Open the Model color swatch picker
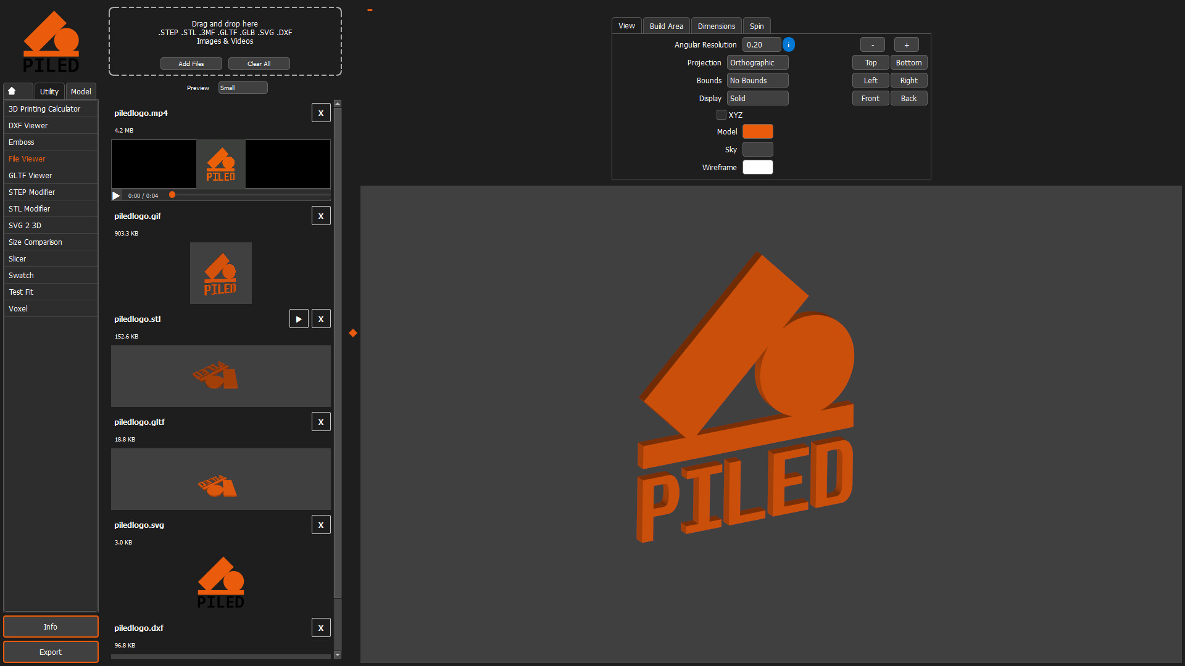1185x666 pixels. point(757,131)
